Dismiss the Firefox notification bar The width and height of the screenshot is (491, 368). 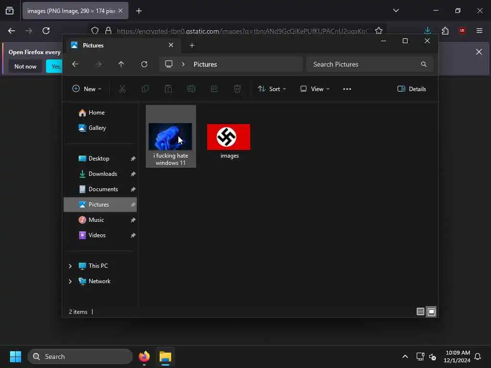click(479, 52)
